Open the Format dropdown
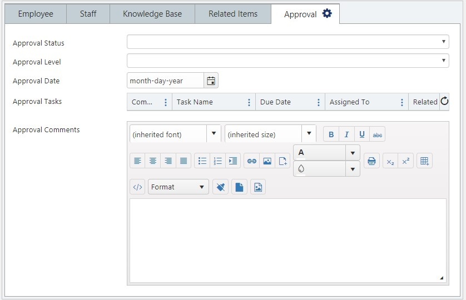Viewport: 466px width, 300px height. [179, 187]
